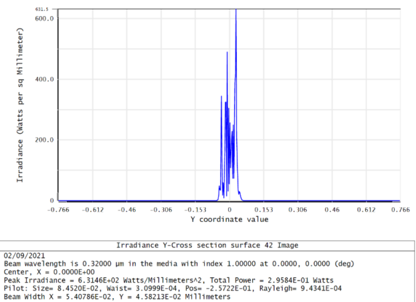Click the 0.612 x-axis tick label

[366, 210]
